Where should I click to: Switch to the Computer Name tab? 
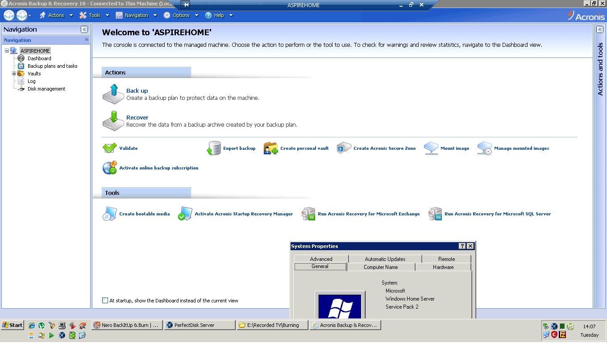click(x=381, y=267)
